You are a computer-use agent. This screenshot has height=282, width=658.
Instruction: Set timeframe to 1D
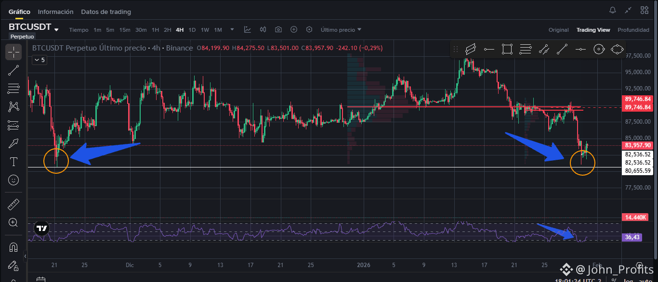192,30
